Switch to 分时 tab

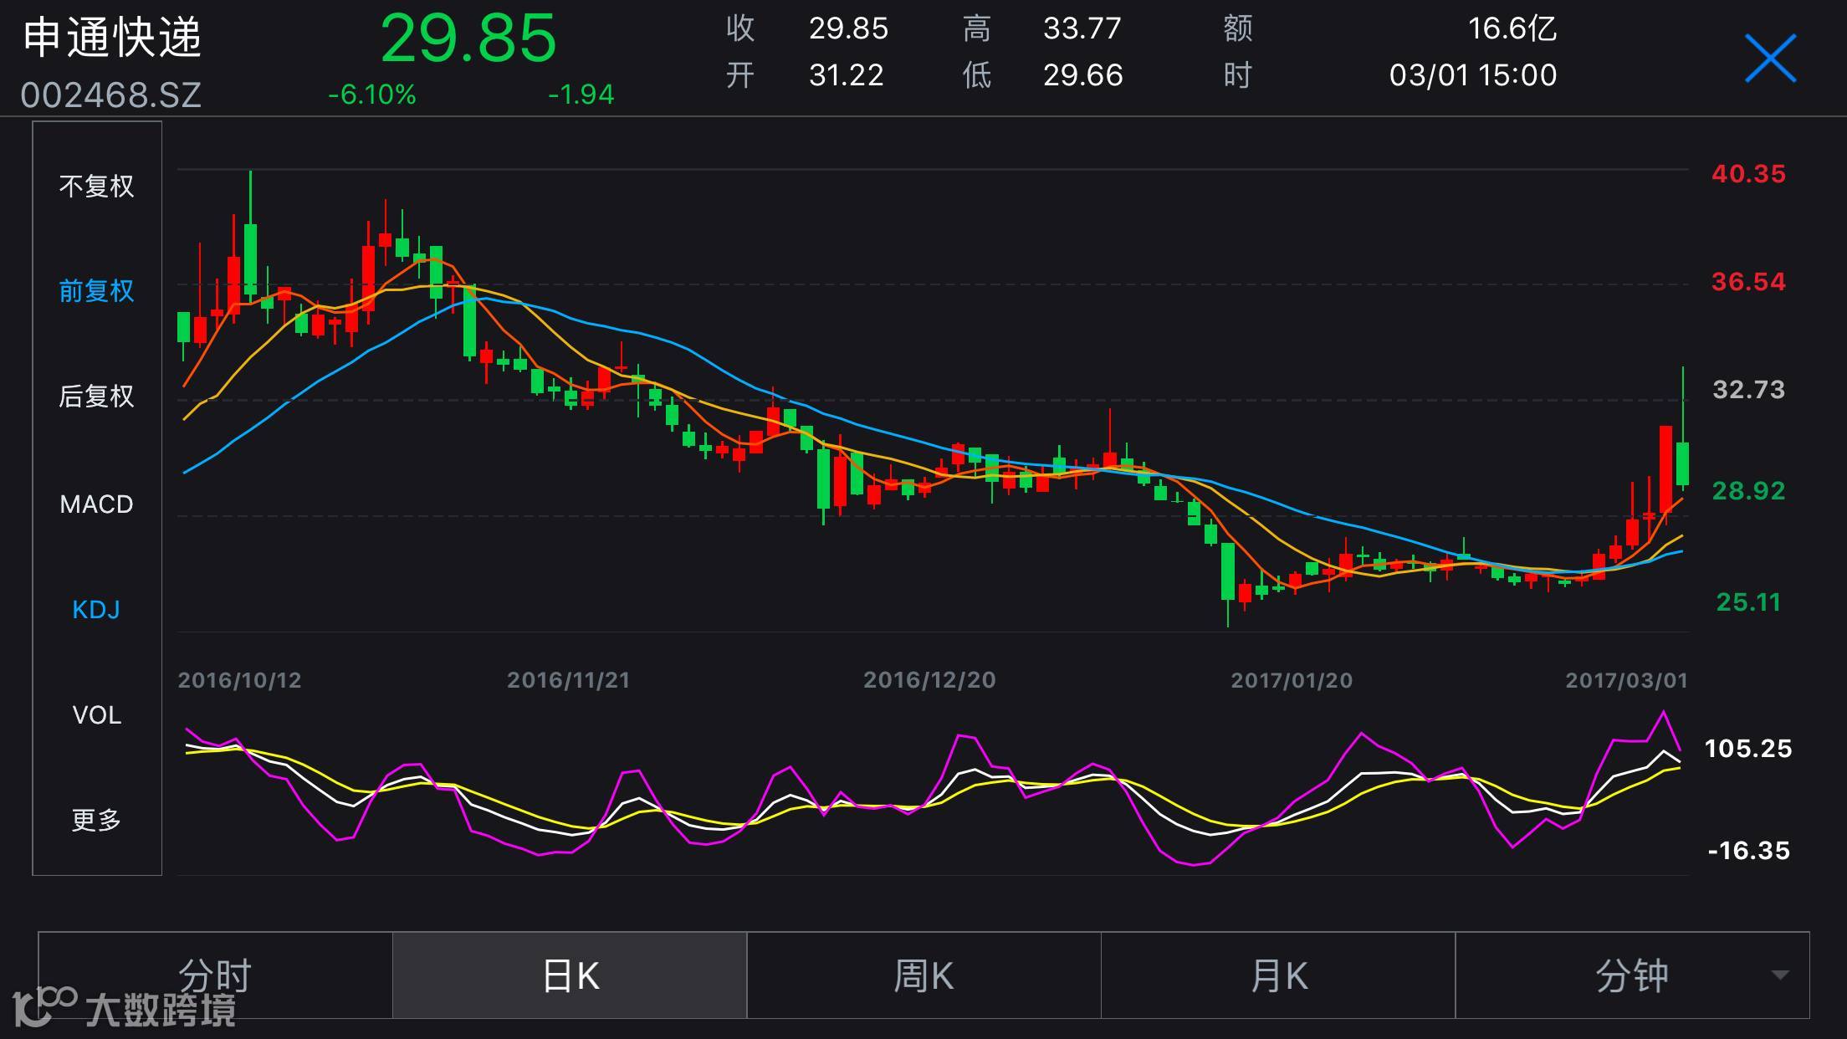[215, 975]
